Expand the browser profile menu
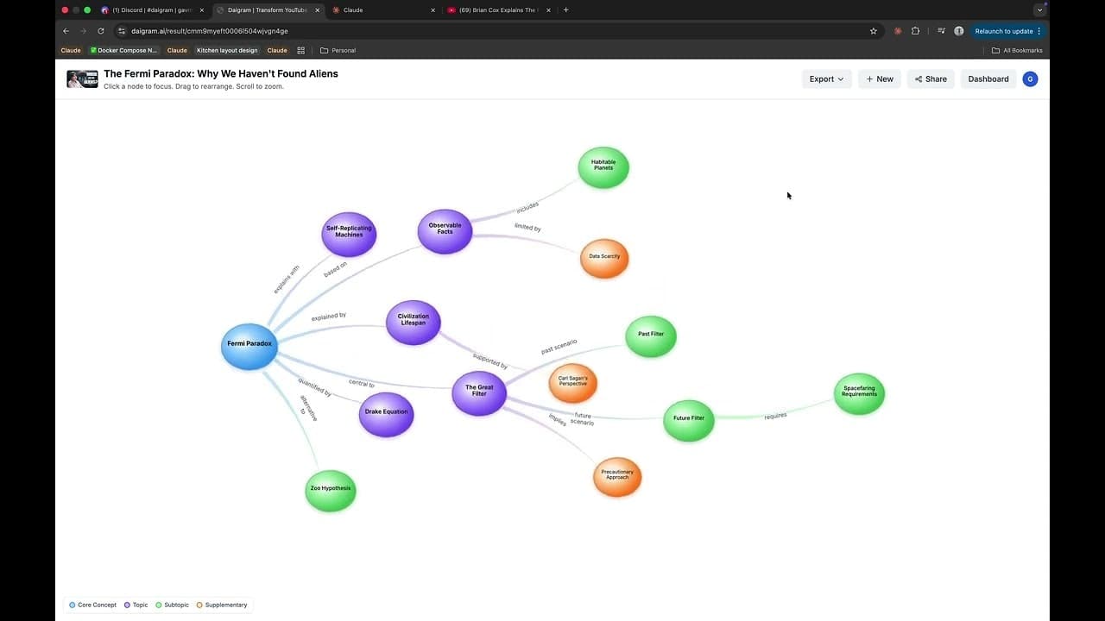 coord(958,30)
